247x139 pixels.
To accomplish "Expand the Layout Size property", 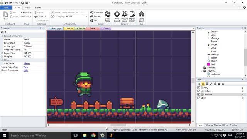I will pyautogui.click(x=2, y=53).
